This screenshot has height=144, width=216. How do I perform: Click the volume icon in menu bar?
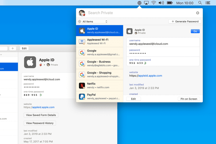point(161,3)
